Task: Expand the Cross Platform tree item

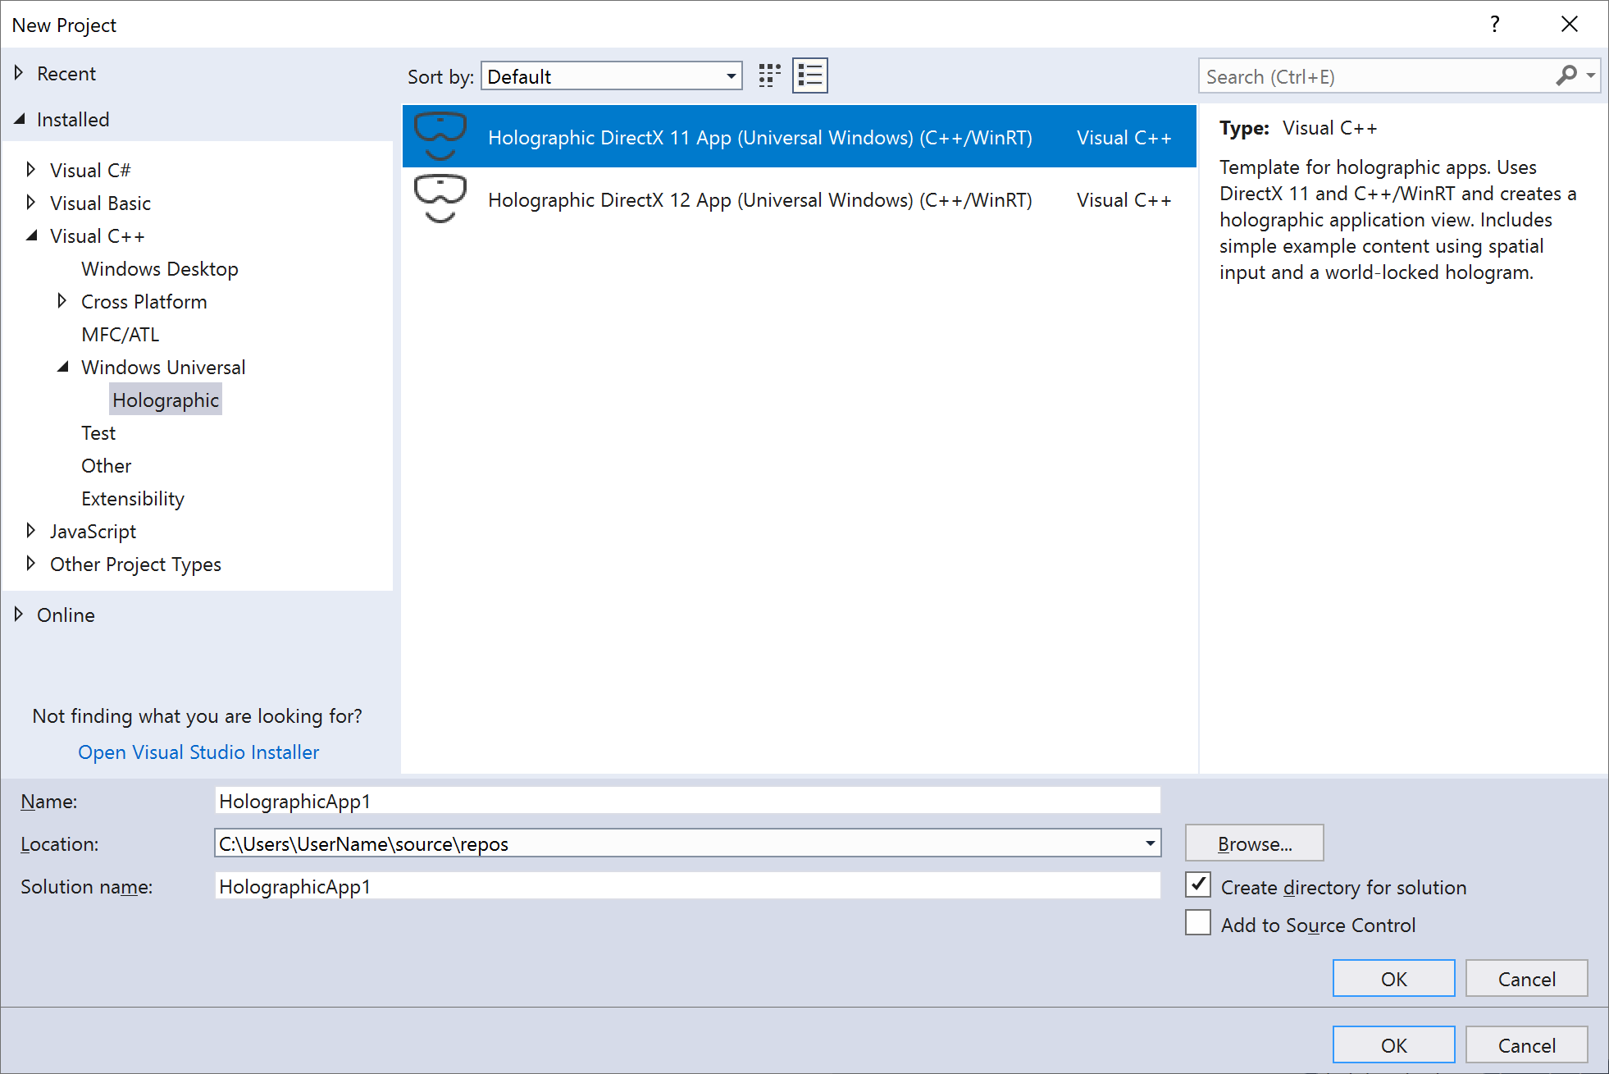Action: point(62,302)
